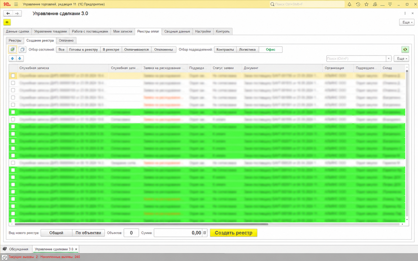Open history clock icon in title bar
The height and width of the screenshot is (261, 418).
[358, 4]
